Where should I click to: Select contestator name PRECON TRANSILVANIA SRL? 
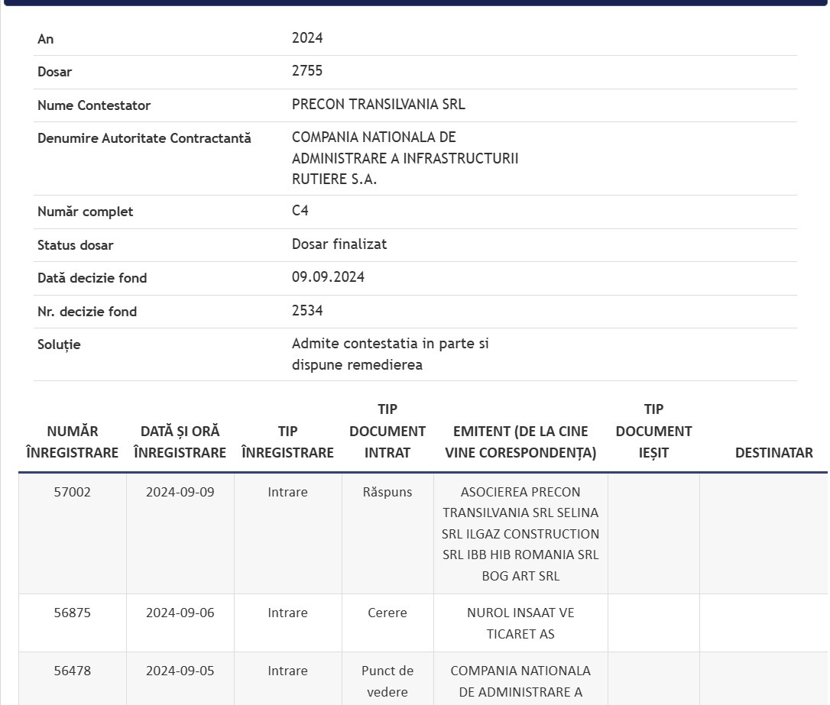(x=378, y=104)
